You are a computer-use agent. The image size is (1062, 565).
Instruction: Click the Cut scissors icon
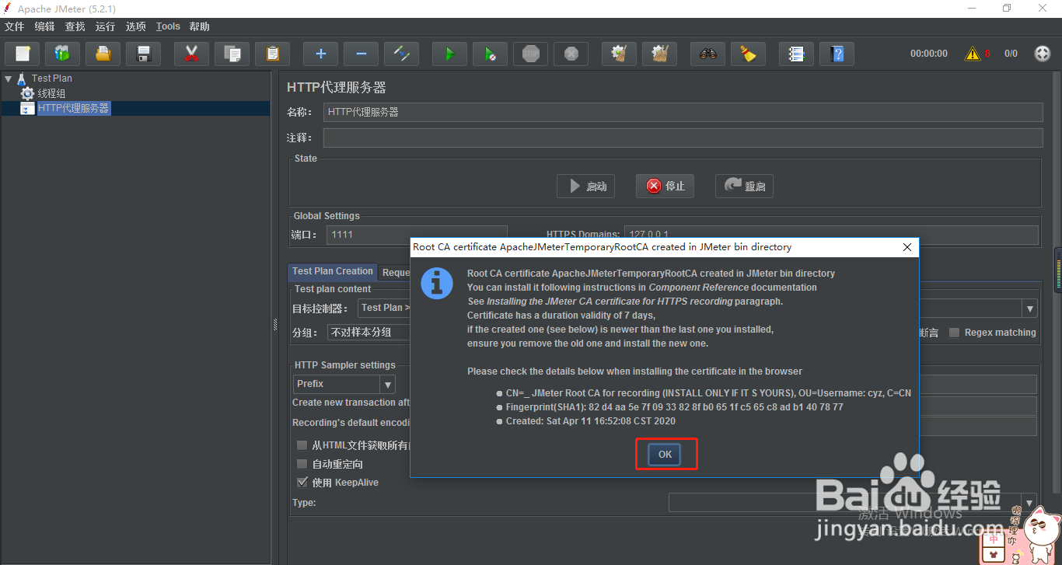191,54
